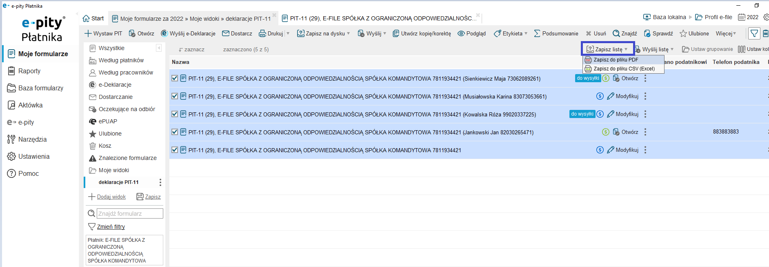
Task: Open Etykieta dropdown
Action: 511,33
